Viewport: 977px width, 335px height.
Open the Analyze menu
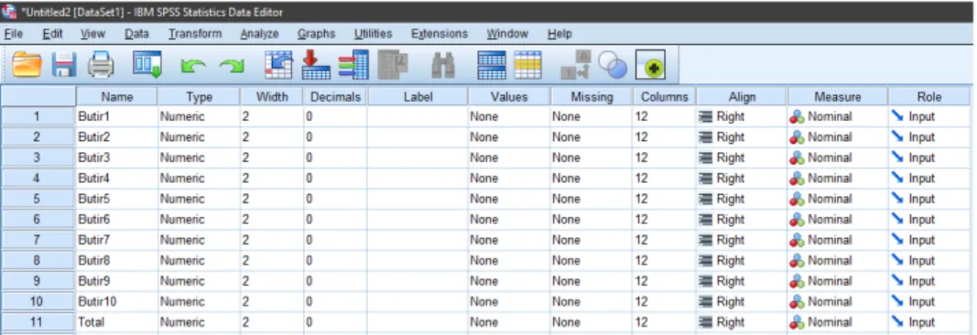(259, 34)
